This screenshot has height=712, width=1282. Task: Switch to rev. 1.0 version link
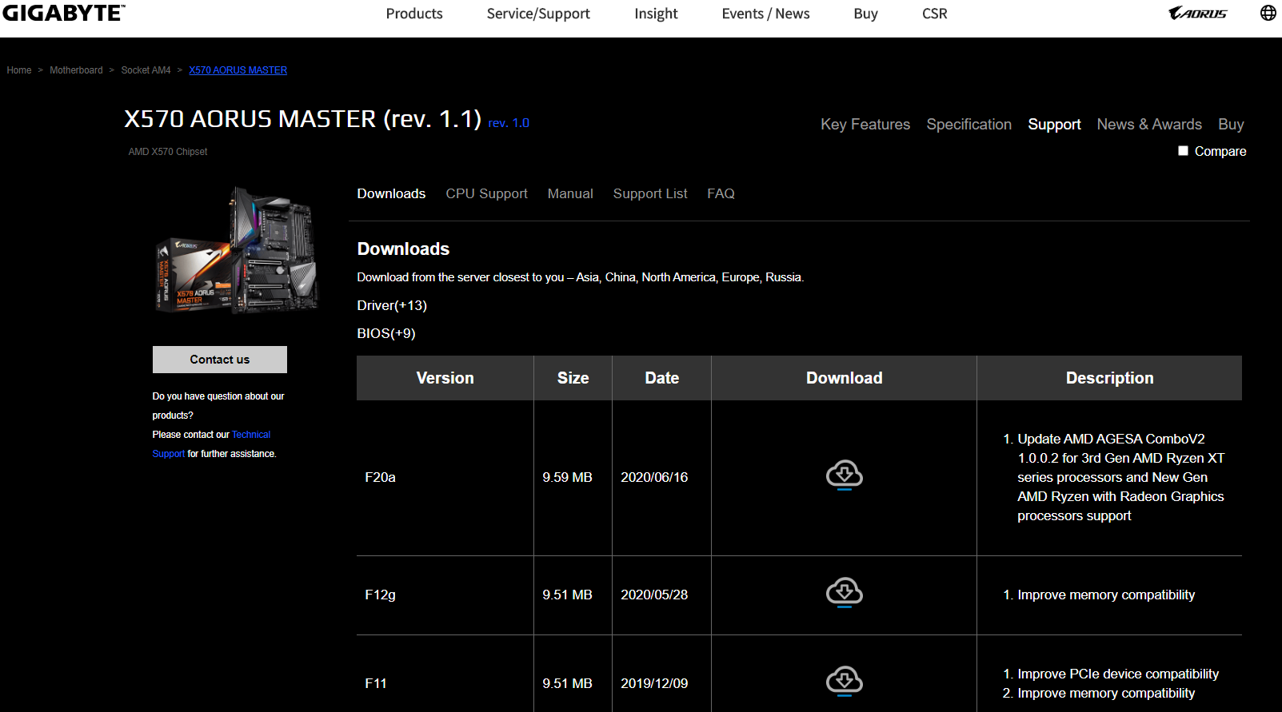point(509,123)
